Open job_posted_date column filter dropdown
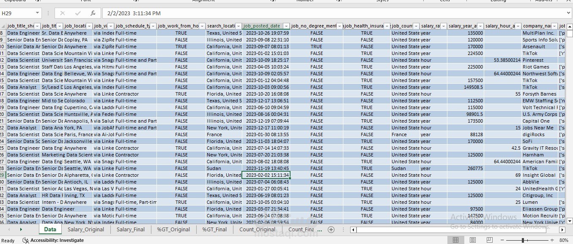The width and height of the screenshot is (573, 244). tap(286, 26)
